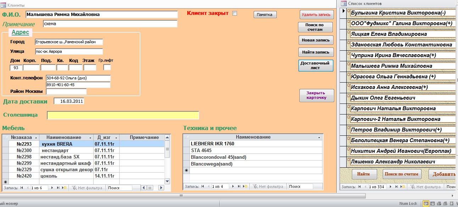The image size is (458, 207).
Task: Go to previous record in Мебель navigator
Action: click(x=27, y=188)
